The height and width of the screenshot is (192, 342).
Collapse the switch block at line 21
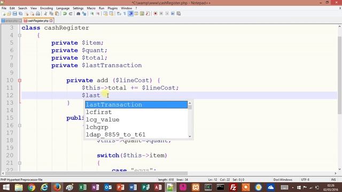(20, 163)
